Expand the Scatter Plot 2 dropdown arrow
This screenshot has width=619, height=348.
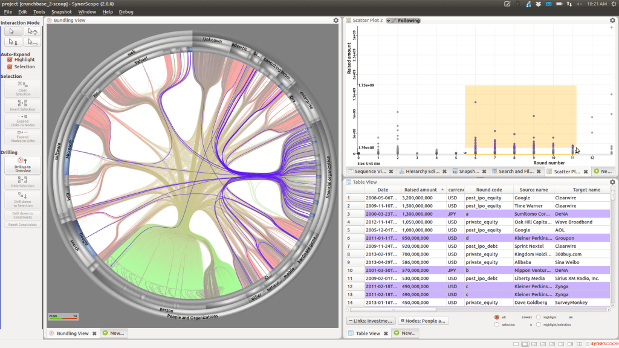coord(389,21)
